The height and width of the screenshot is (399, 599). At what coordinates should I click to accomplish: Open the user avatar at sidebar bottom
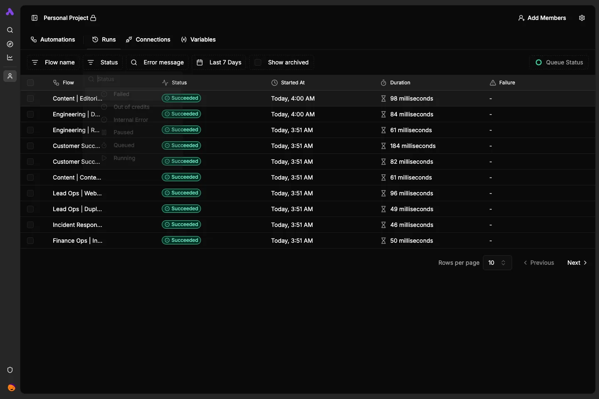11,388
